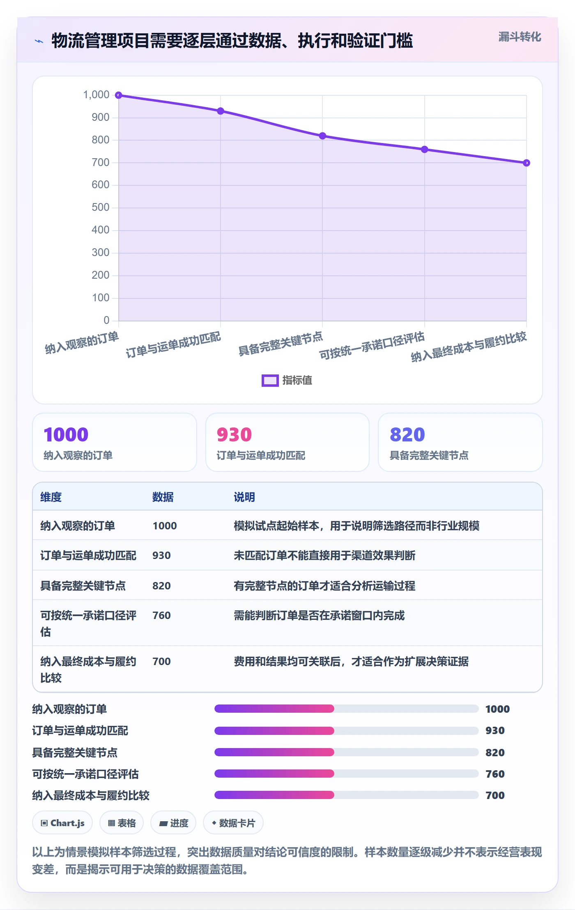Viewport: 575px width, 910px height.
Task: Click table cell value 700
Action: click(x=161, y=661)
